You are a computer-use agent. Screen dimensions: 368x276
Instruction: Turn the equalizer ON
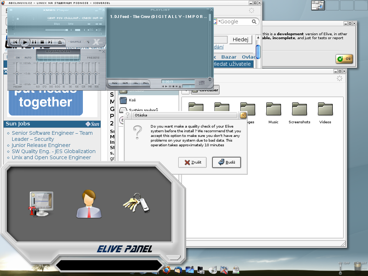(x=17, y=57)
